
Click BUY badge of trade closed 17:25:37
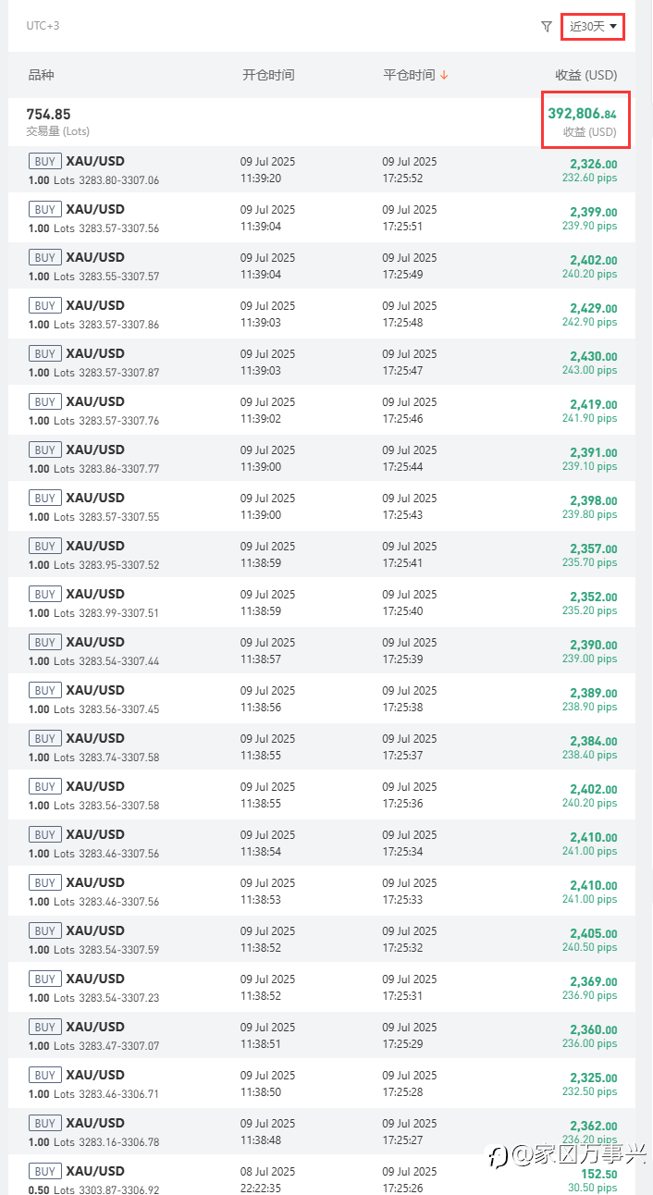pos(44,739)
